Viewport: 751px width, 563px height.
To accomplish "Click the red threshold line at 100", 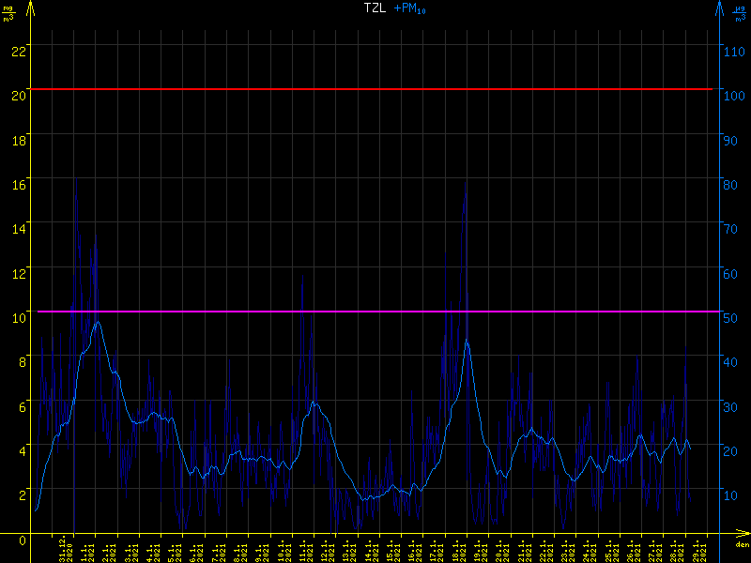I will point(375,89).
